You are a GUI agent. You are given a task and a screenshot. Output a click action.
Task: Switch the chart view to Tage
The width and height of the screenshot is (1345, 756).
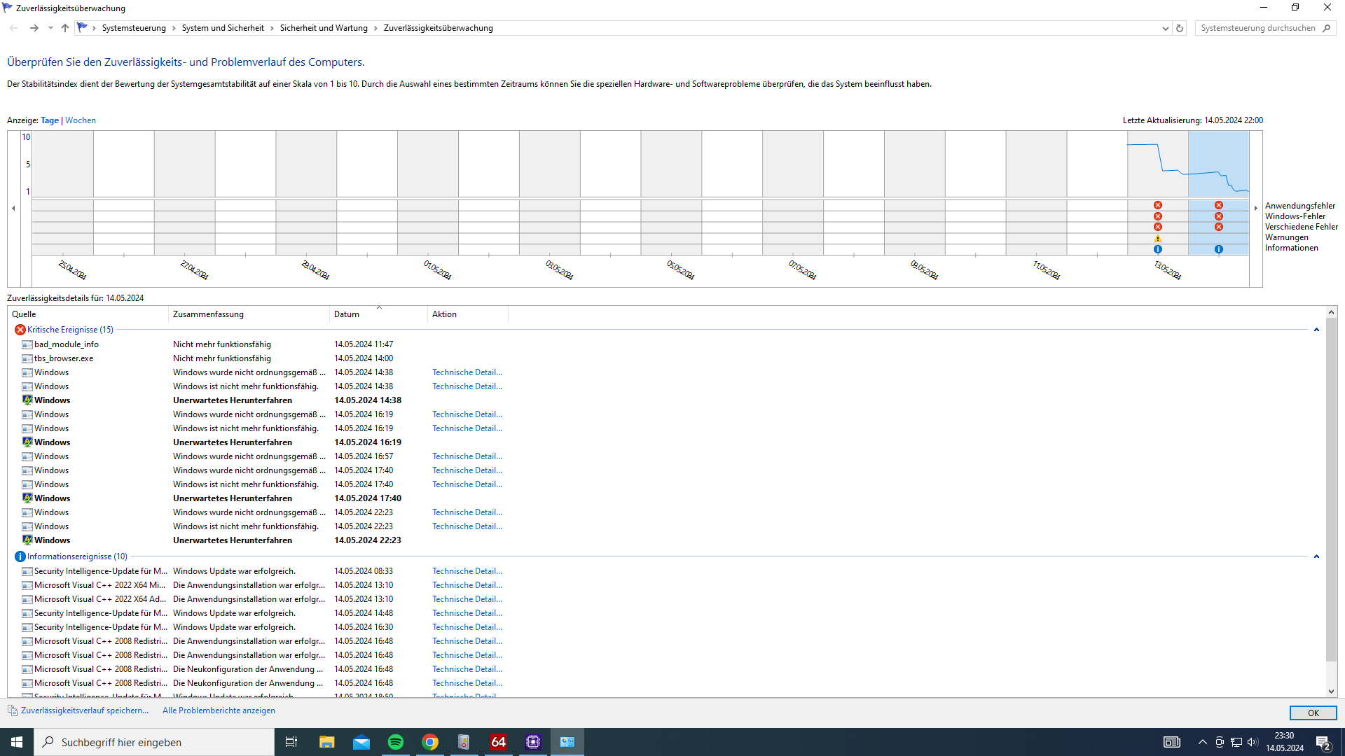tap(50, 120)
